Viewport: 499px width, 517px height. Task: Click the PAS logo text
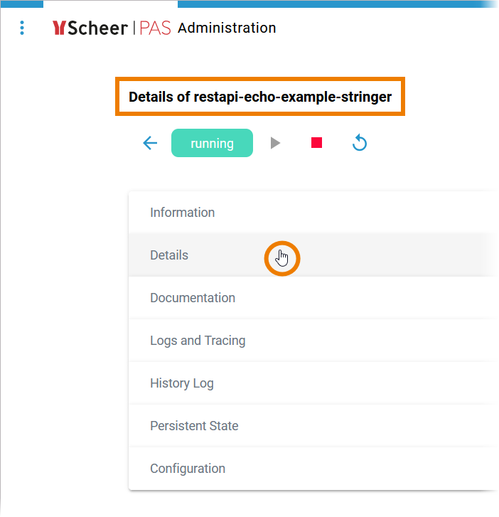(x=155, y=28)
